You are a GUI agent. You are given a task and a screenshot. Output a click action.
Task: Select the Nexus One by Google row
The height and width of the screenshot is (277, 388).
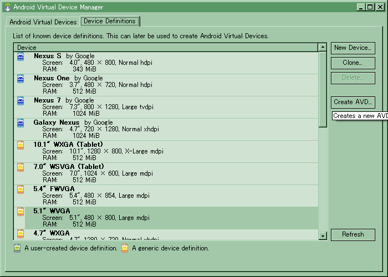coord(166,85)
